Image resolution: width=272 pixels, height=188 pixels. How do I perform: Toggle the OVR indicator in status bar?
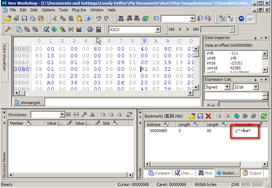click(x=235, y=184)
